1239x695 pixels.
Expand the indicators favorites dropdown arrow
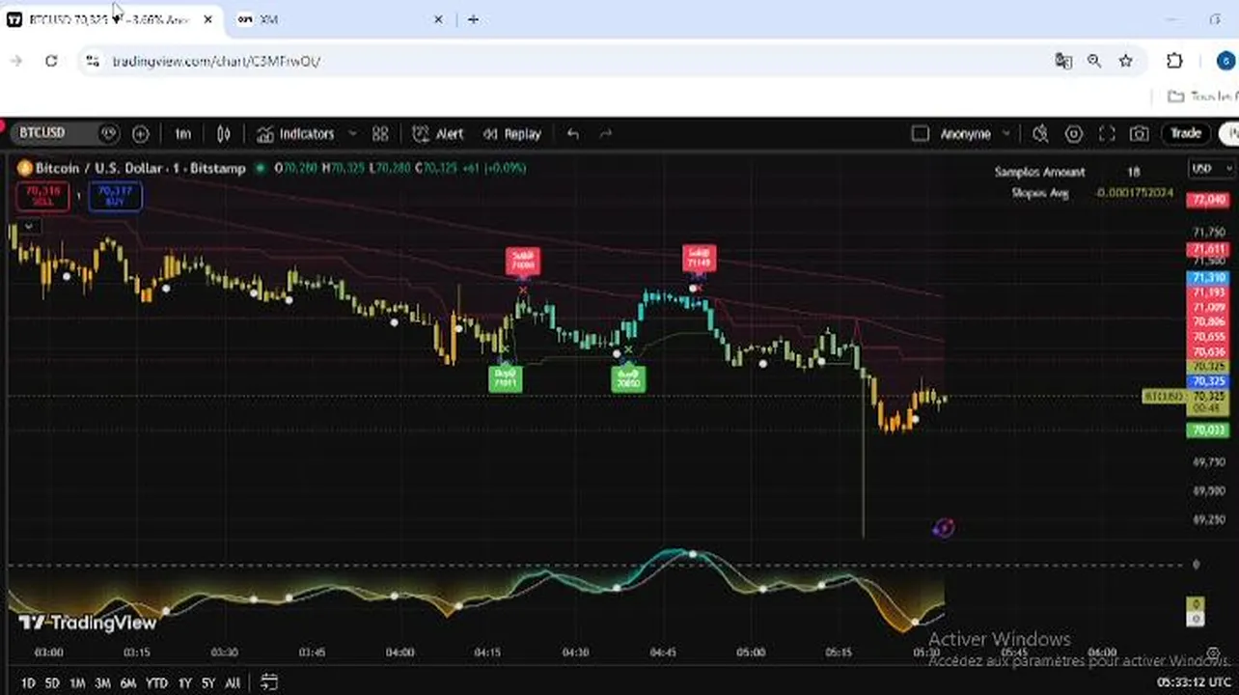(352, 134)
